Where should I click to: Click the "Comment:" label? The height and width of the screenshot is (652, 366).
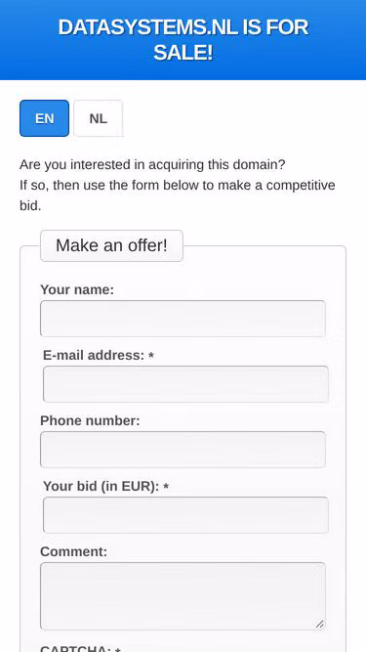[73, 551]
